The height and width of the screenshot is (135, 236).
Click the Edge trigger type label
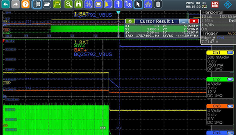(206, 38)
